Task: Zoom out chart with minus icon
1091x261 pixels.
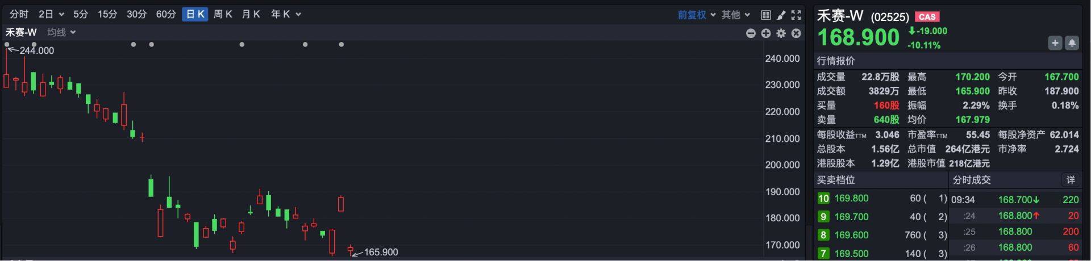Action: point(751,33)
